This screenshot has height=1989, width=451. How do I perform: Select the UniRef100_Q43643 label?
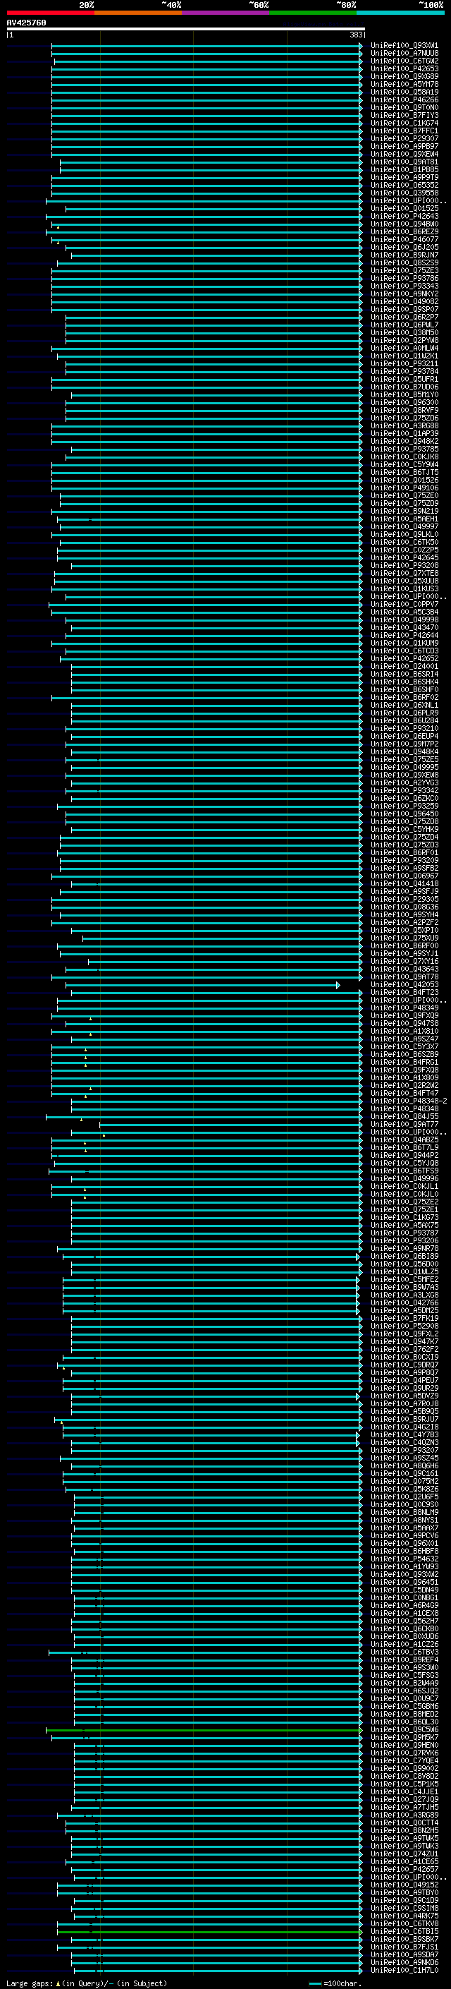pyautogui.click(x=404, y=969)
